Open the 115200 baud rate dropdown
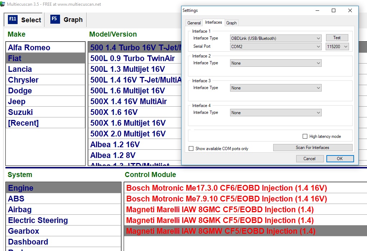 click(x=337, y=46)
